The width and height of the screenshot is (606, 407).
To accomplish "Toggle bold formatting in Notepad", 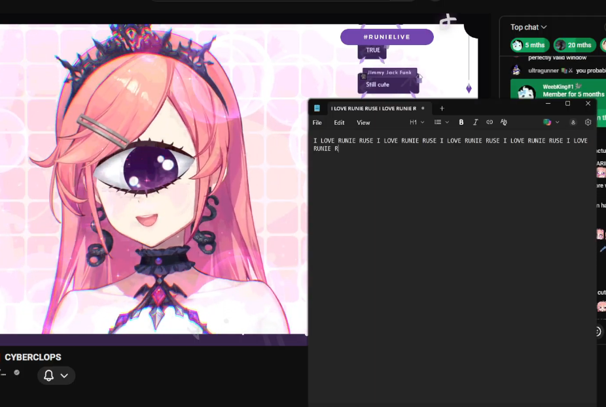I will [461, 122].
